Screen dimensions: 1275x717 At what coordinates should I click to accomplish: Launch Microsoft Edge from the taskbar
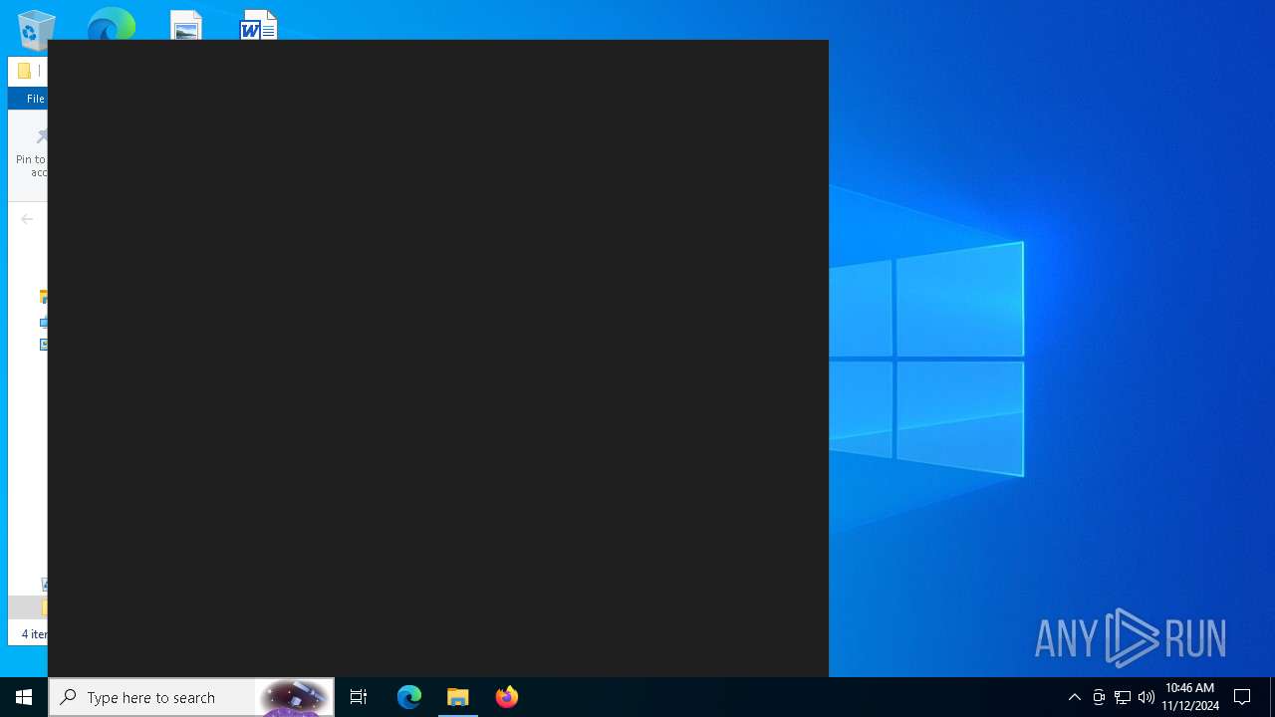[409, 697]
